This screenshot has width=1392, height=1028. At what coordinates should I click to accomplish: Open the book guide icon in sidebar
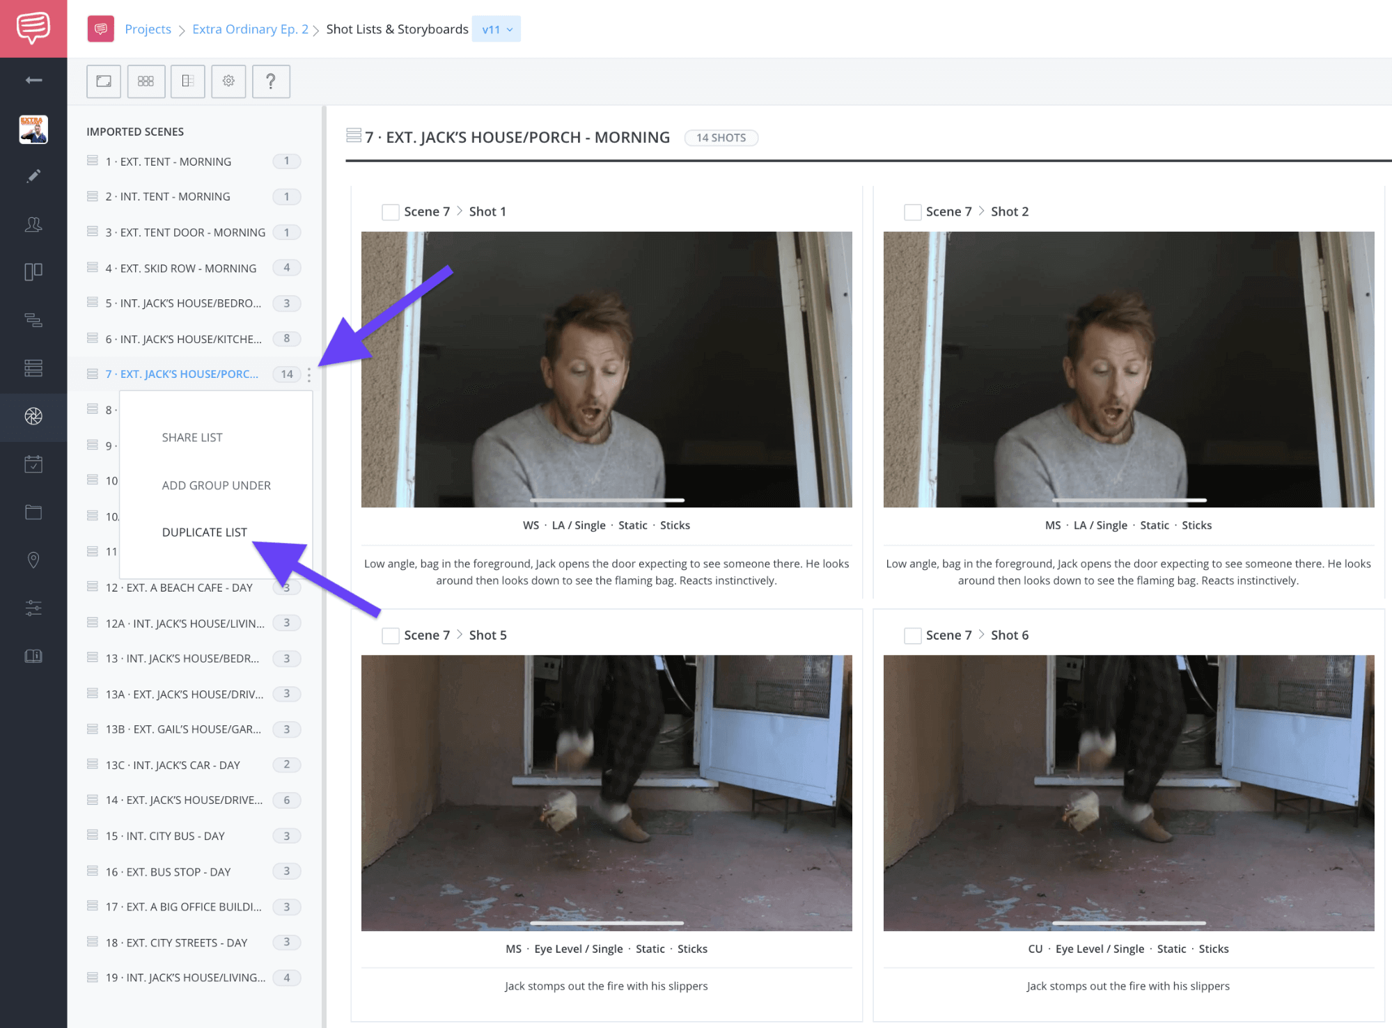pyautogui.click(x=33, y=656)
